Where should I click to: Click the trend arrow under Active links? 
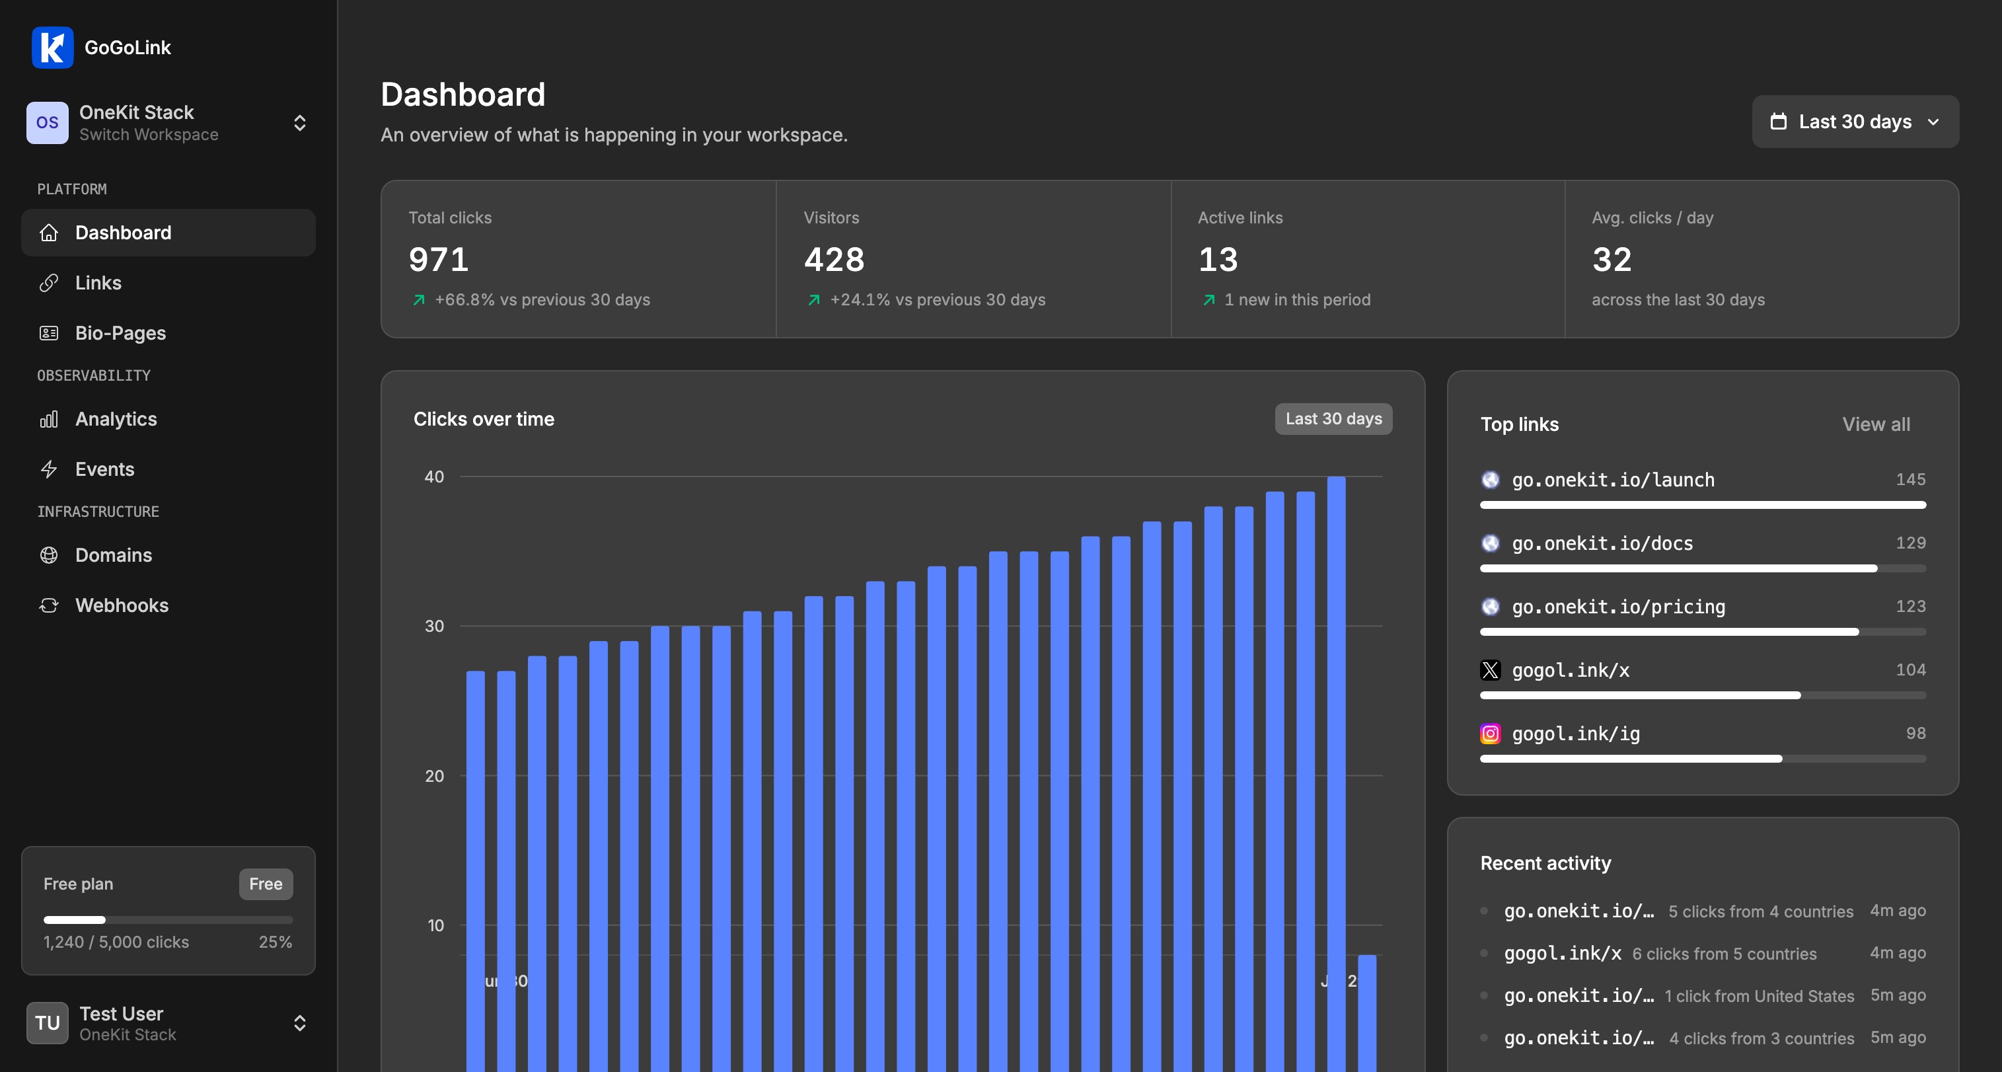[x=1208, y=300]
